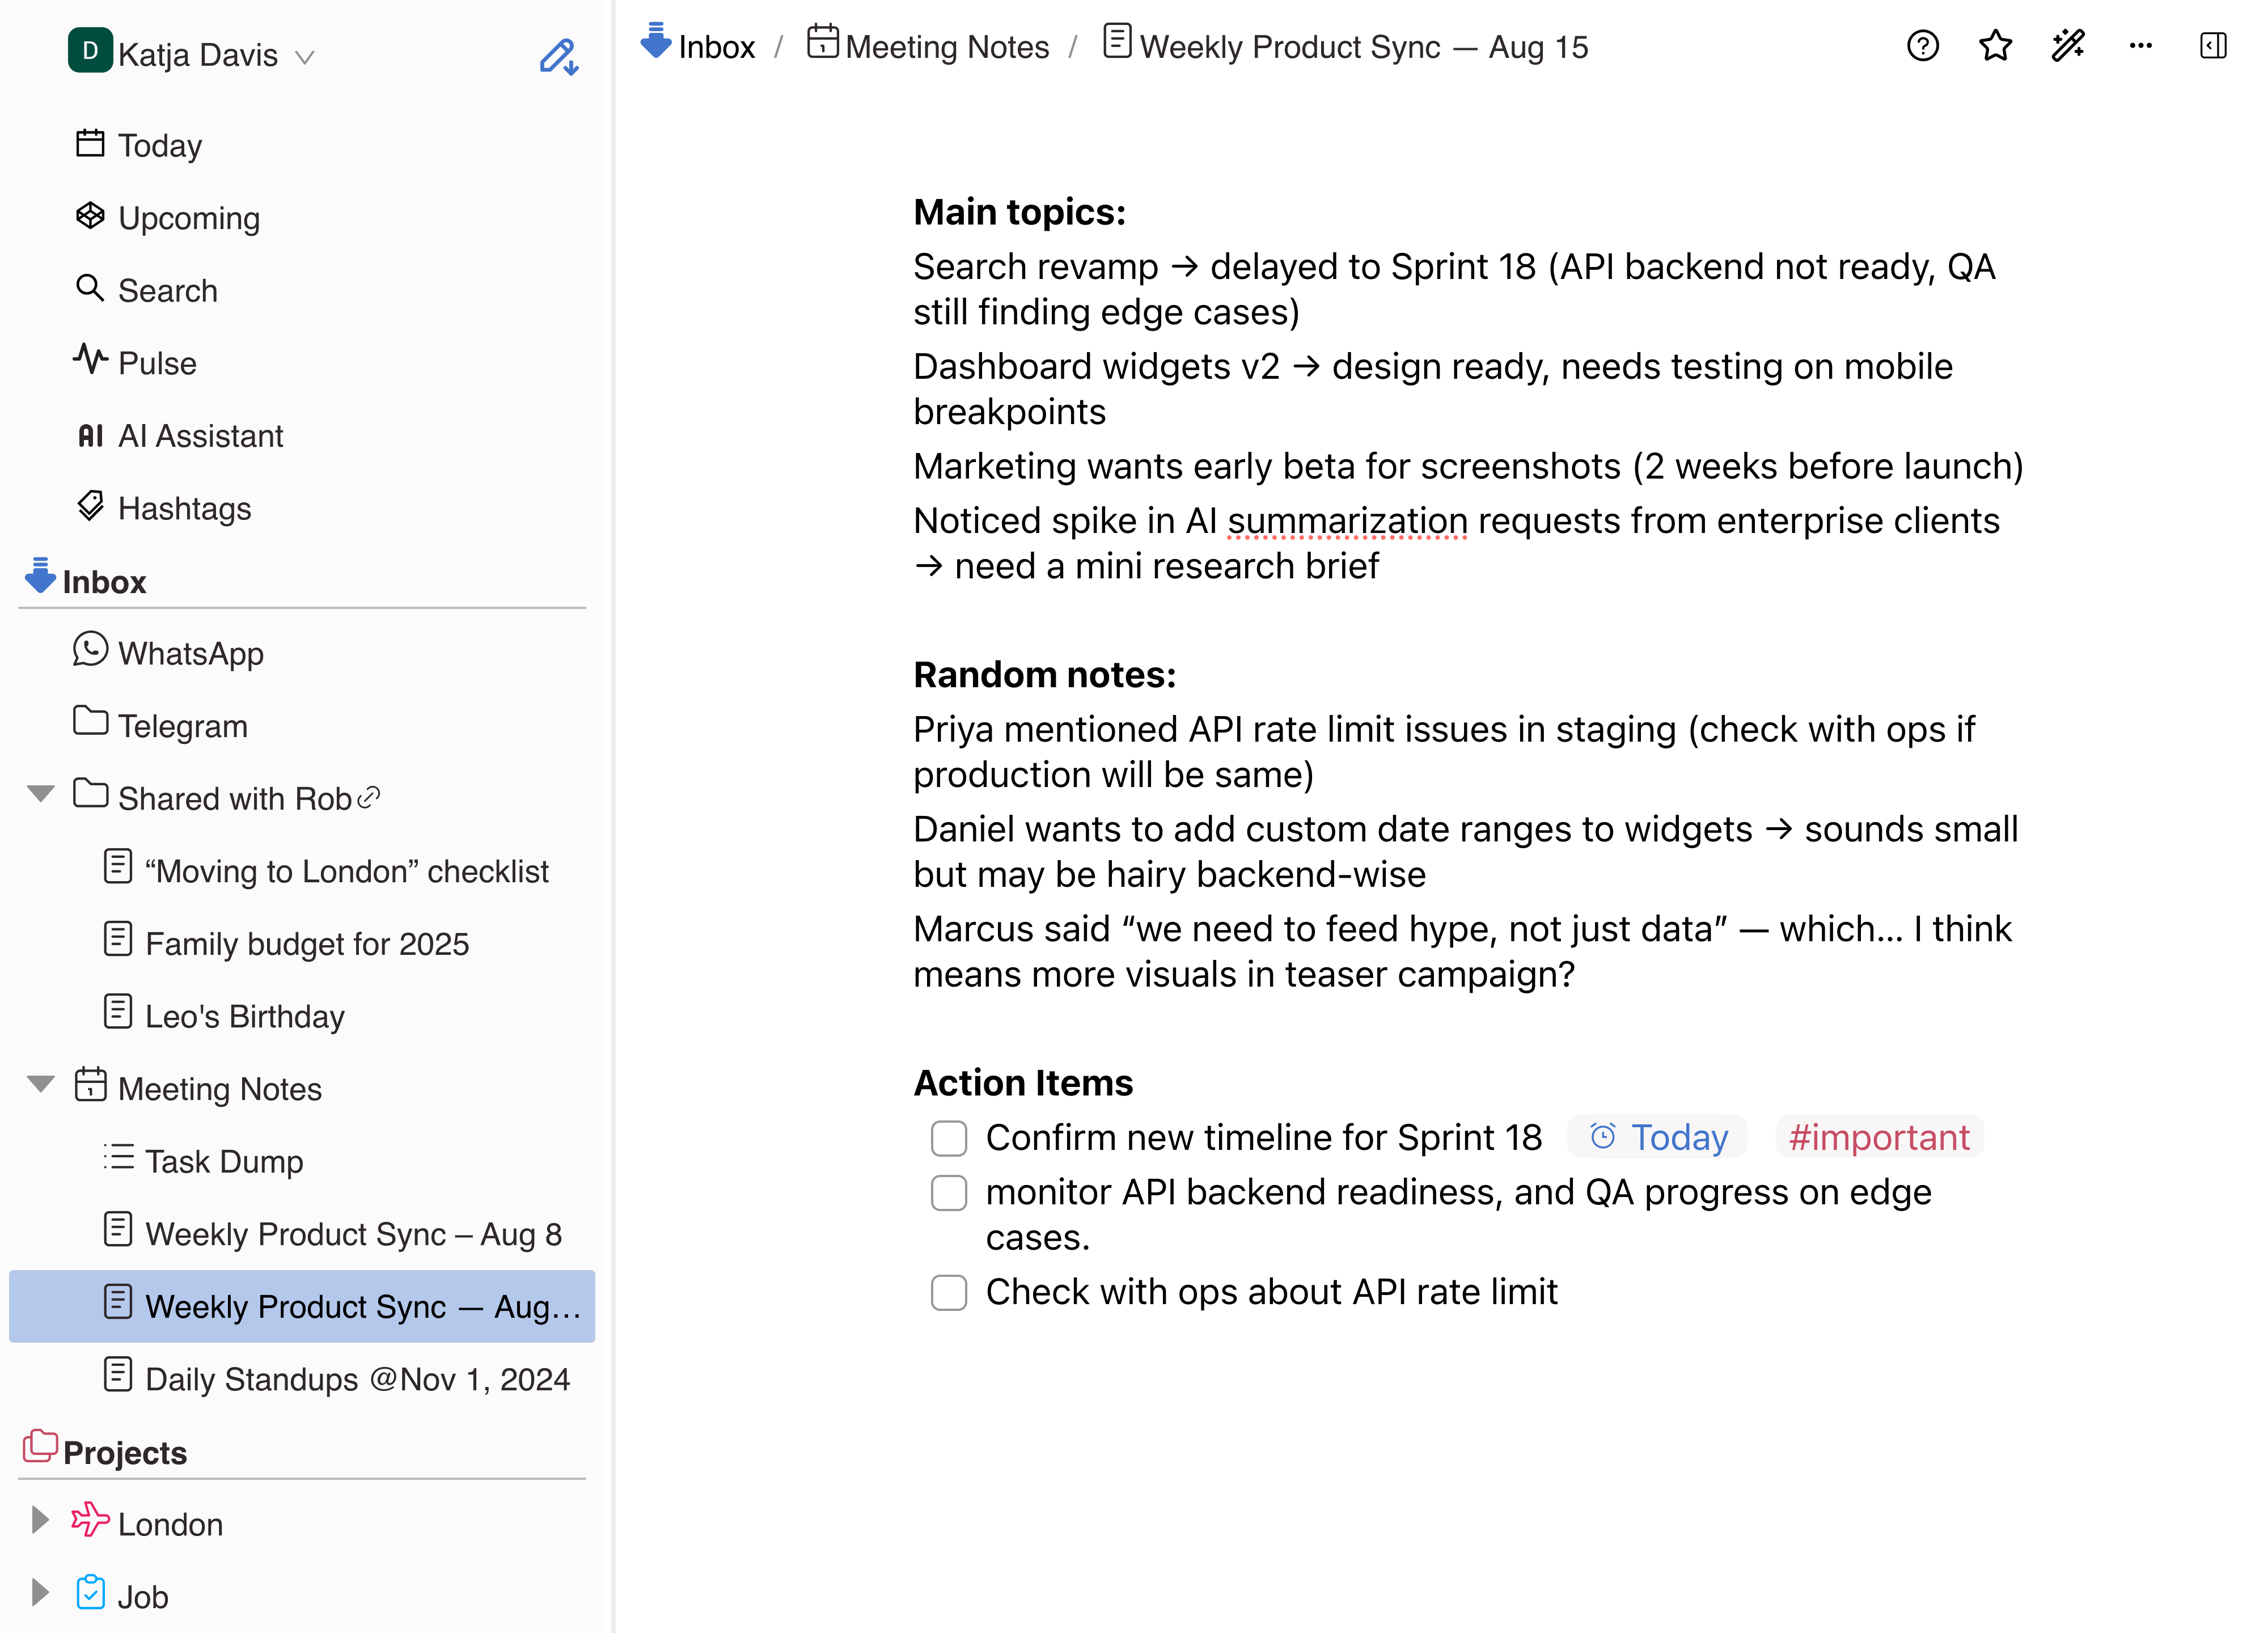
Task: Click 'Weekly Product Sync — Aug 15' title
Action: pos(1364,47)
